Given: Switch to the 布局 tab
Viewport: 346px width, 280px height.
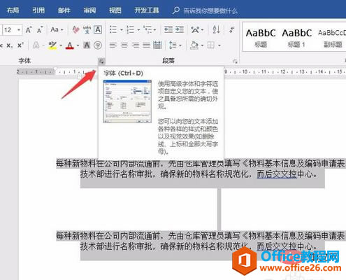Looking at the screenshot, I should pos(13,10).
